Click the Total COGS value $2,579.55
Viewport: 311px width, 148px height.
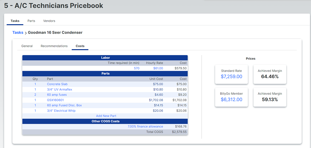tap(179, 132)
